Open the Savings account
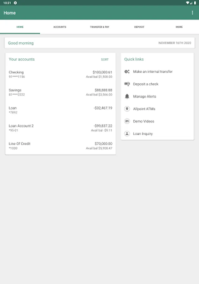 click(x=60, y=92)
